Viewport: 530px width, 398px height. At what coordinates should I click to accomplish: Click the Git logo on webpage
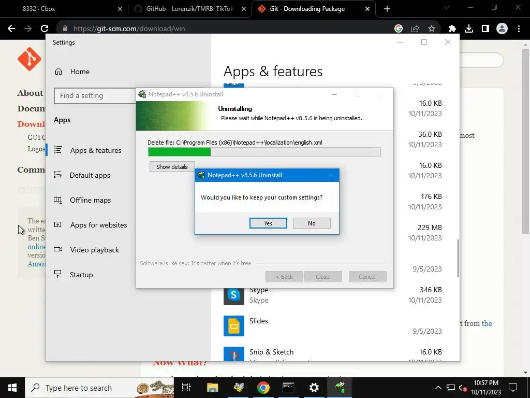[x=30, y=59]
